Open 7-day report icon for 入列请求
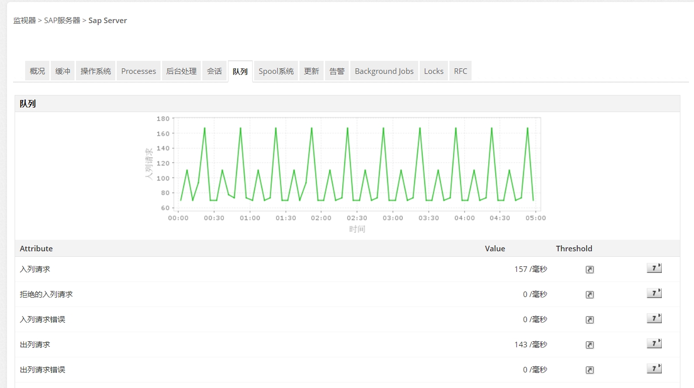 654,268
